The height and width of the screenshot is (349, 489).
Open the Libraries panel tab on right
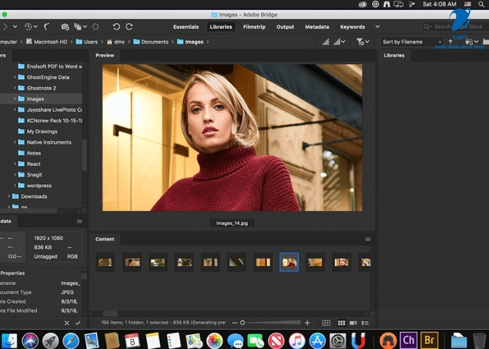[x=394, y=55]
